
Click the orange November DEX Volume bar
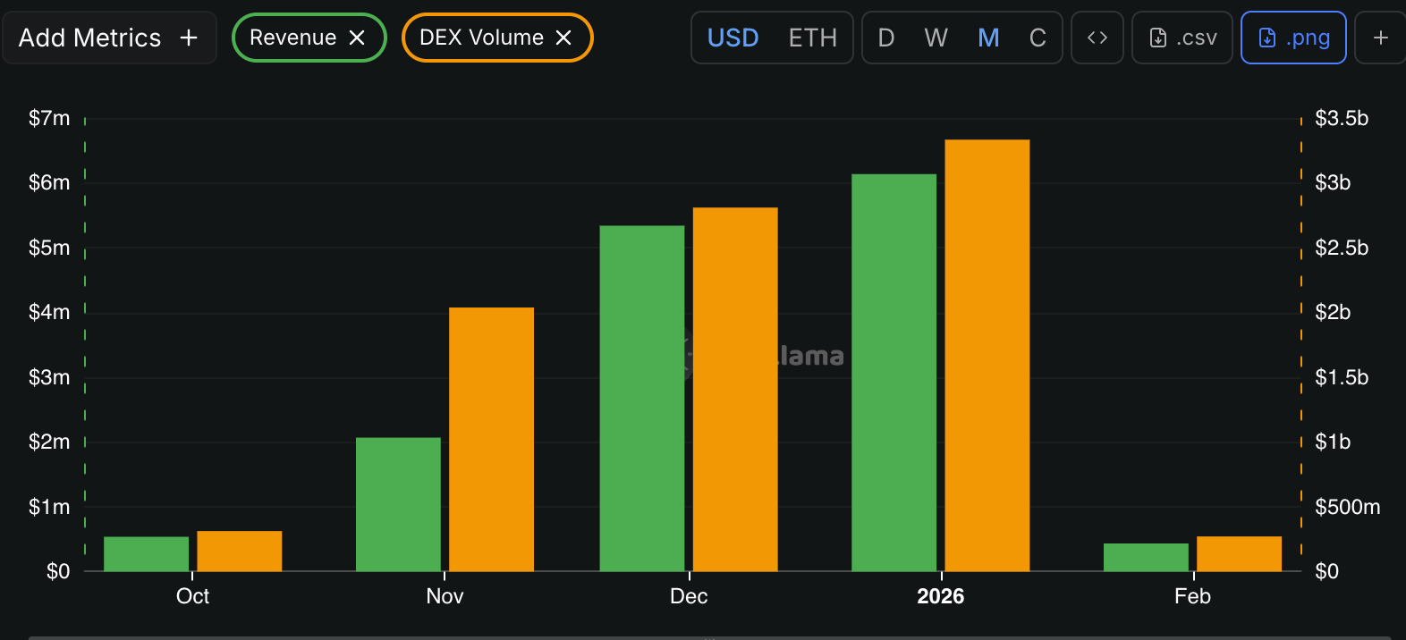point(491,440)
